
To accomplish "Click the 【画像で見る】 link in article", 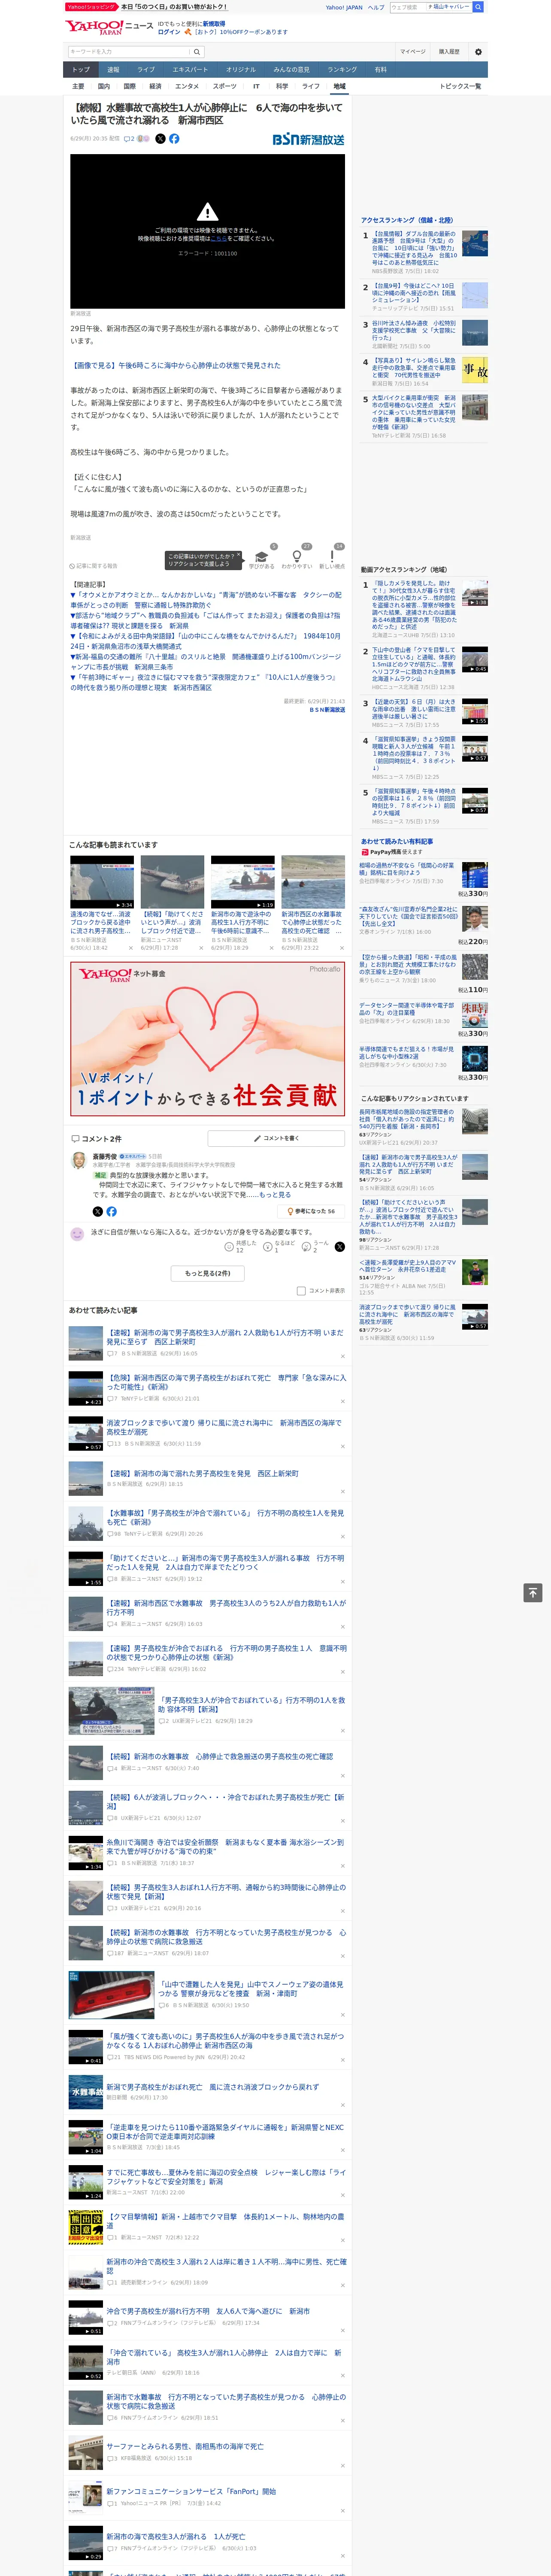I will pos(176,366).
